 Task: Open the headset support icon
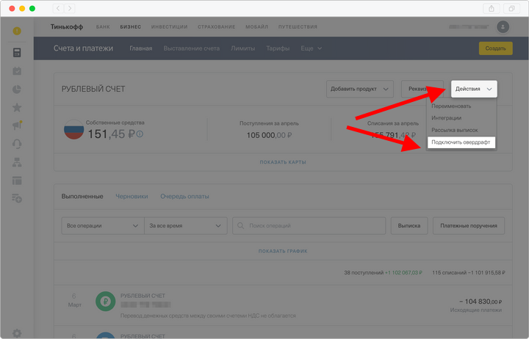pyautogui.click(x=17, y=144)
